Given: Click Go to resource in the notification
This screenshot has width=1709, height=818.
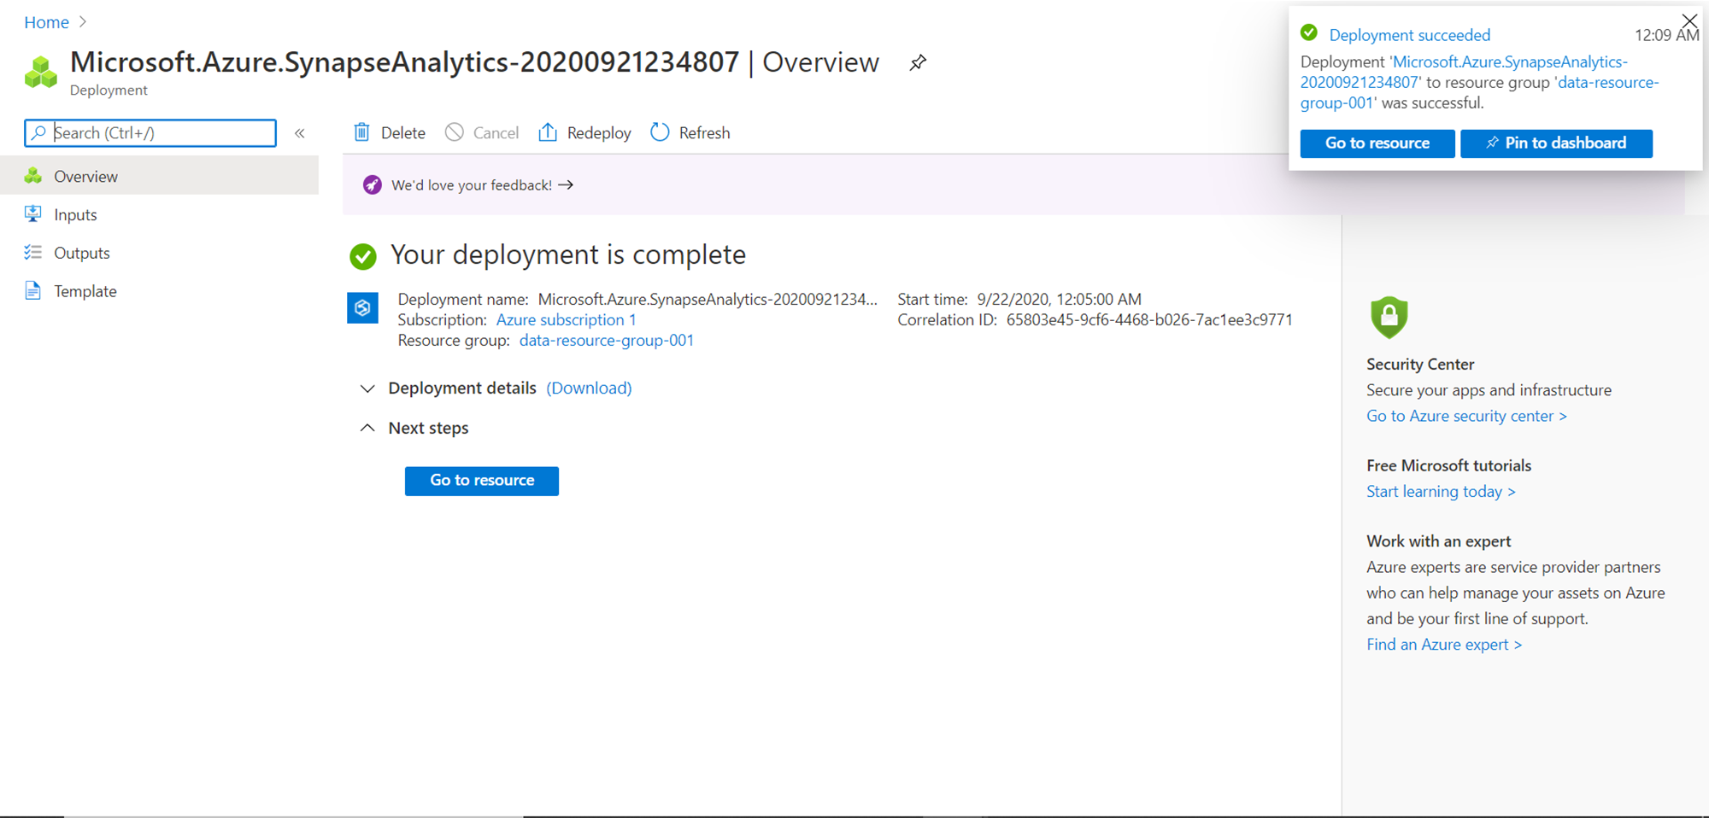Looking at the screenshot, I should pos(1377,143).
